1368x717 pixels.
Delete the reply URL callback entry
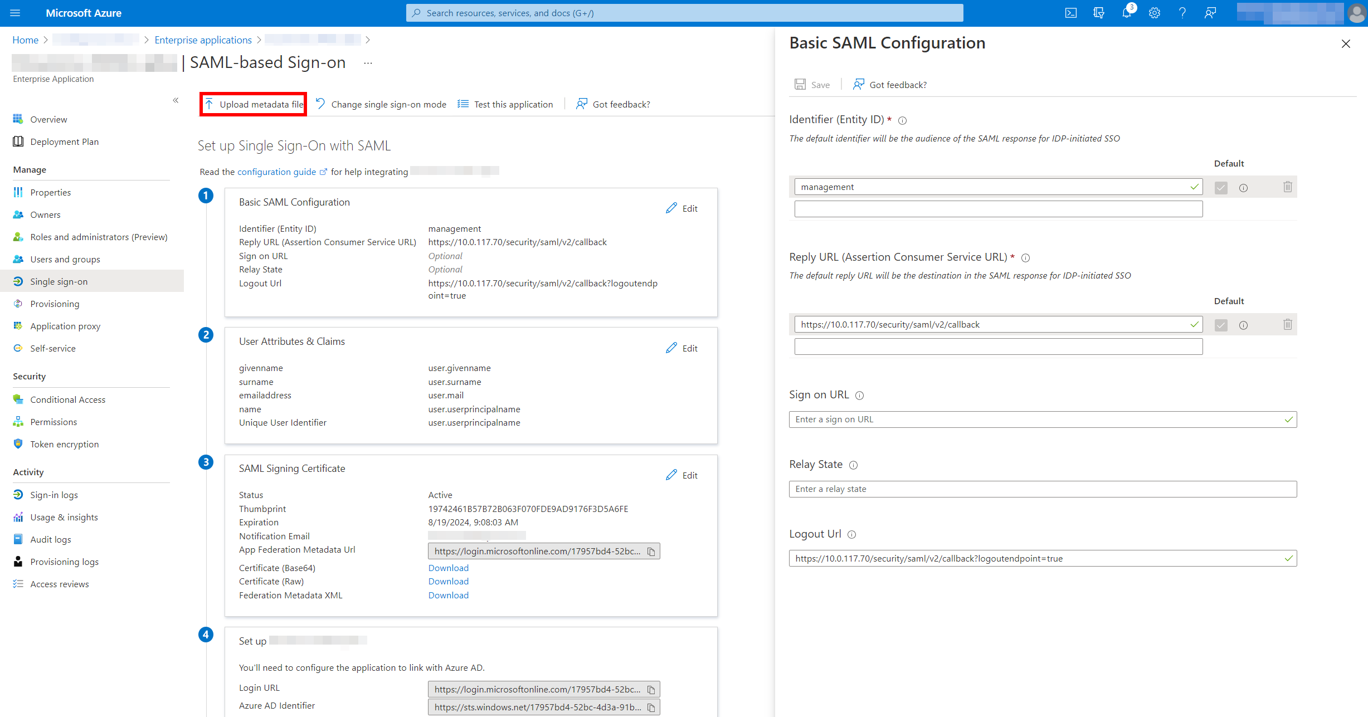coord(1287,325)
